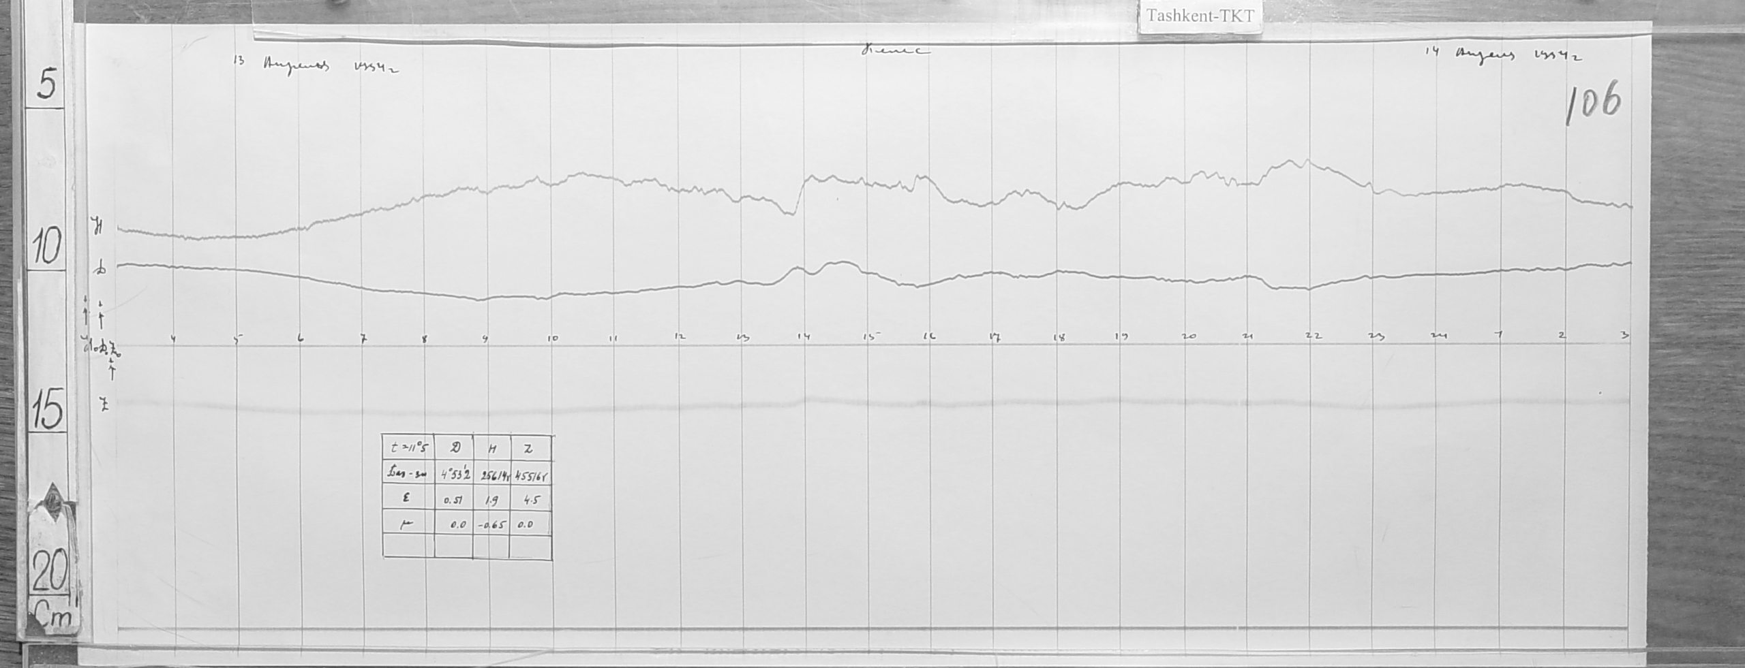Image resolution: width=1745 pixels, height=668 pixels.
Task: Click the Z column header in the table
Action: 530,449
